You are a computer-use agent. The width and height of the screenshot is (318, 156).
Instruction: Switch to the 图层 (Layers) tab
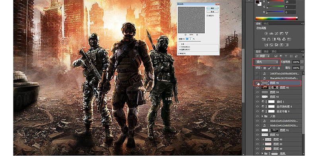258,51
